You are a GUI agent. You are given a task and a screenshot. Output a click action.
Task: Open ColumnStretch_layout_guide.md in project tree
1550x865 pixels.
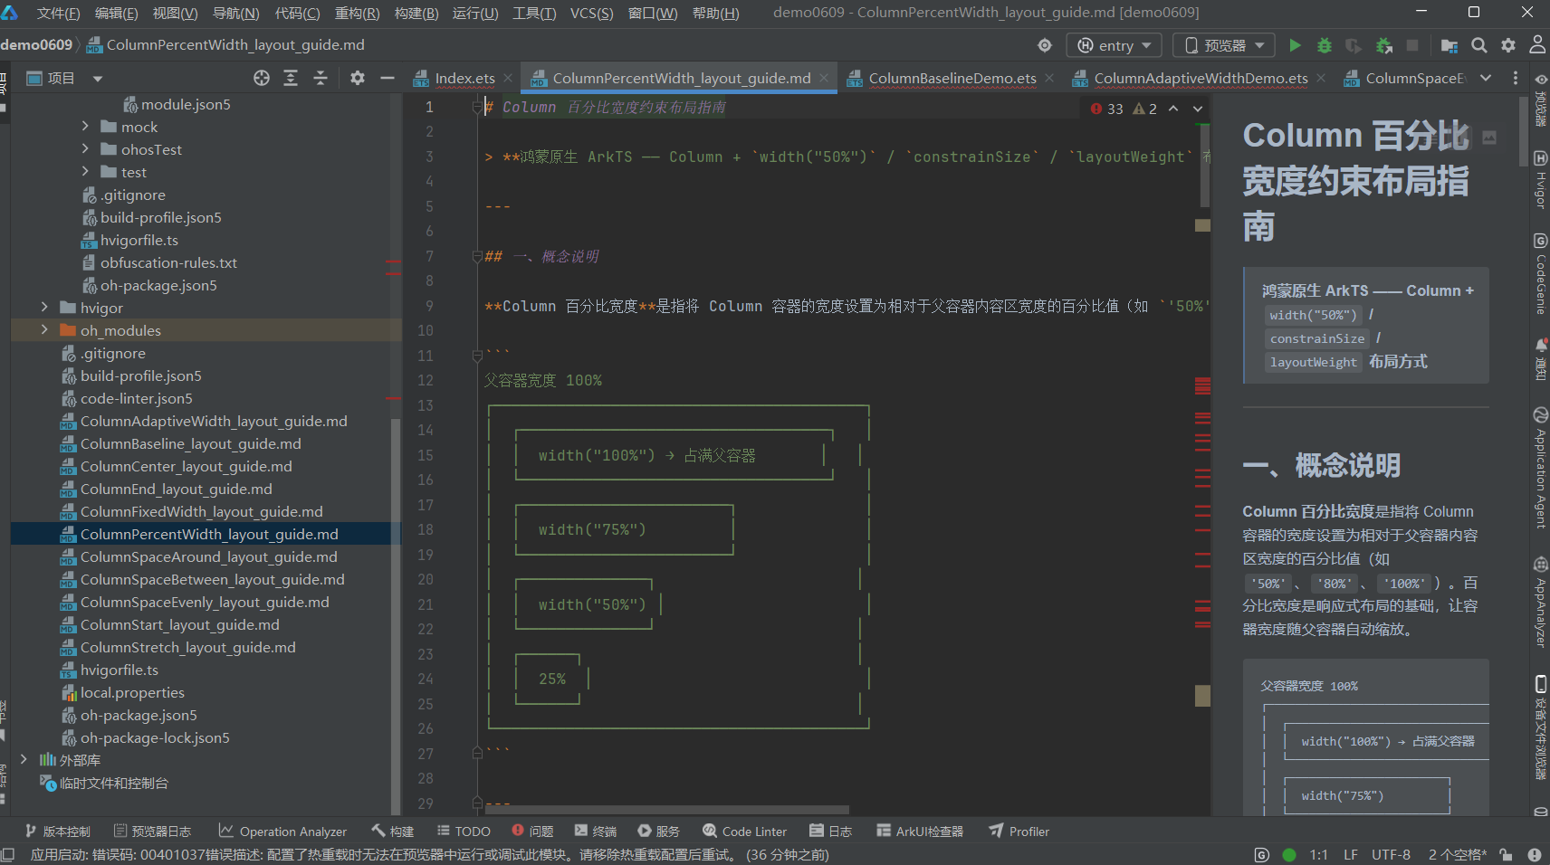(188, 647)
